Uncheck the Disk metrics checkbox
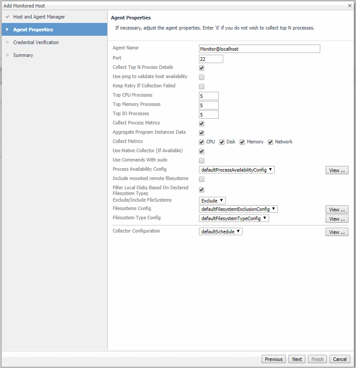Screen dimensions: 356x368 point(222,142)
